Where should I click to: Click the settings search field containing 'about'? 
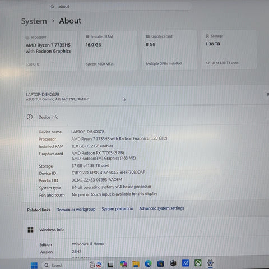[x=120, y=7]
